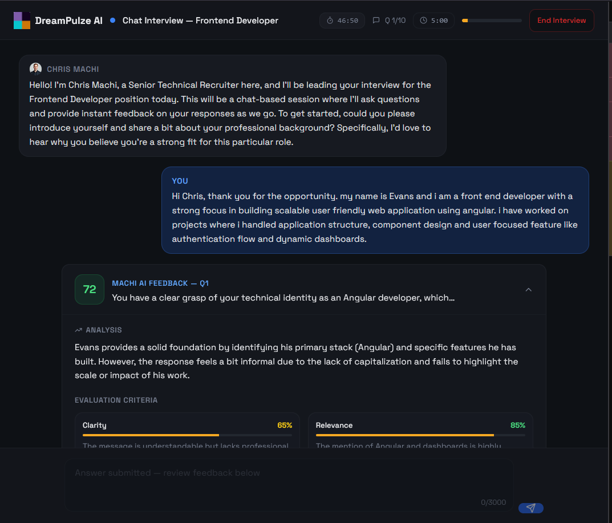This screenshot has width=612, height=523.
Task: Click the clock icon beside 5:00
Action: tap(423, 21)
